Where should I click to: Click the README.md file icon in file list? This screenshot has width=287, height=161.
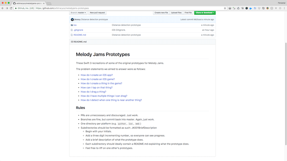coord(72,35)
